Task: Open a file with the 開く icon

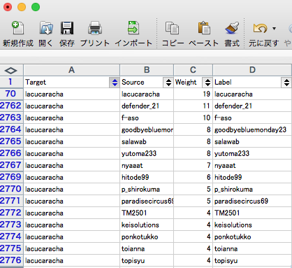Action: click(46, 28)
